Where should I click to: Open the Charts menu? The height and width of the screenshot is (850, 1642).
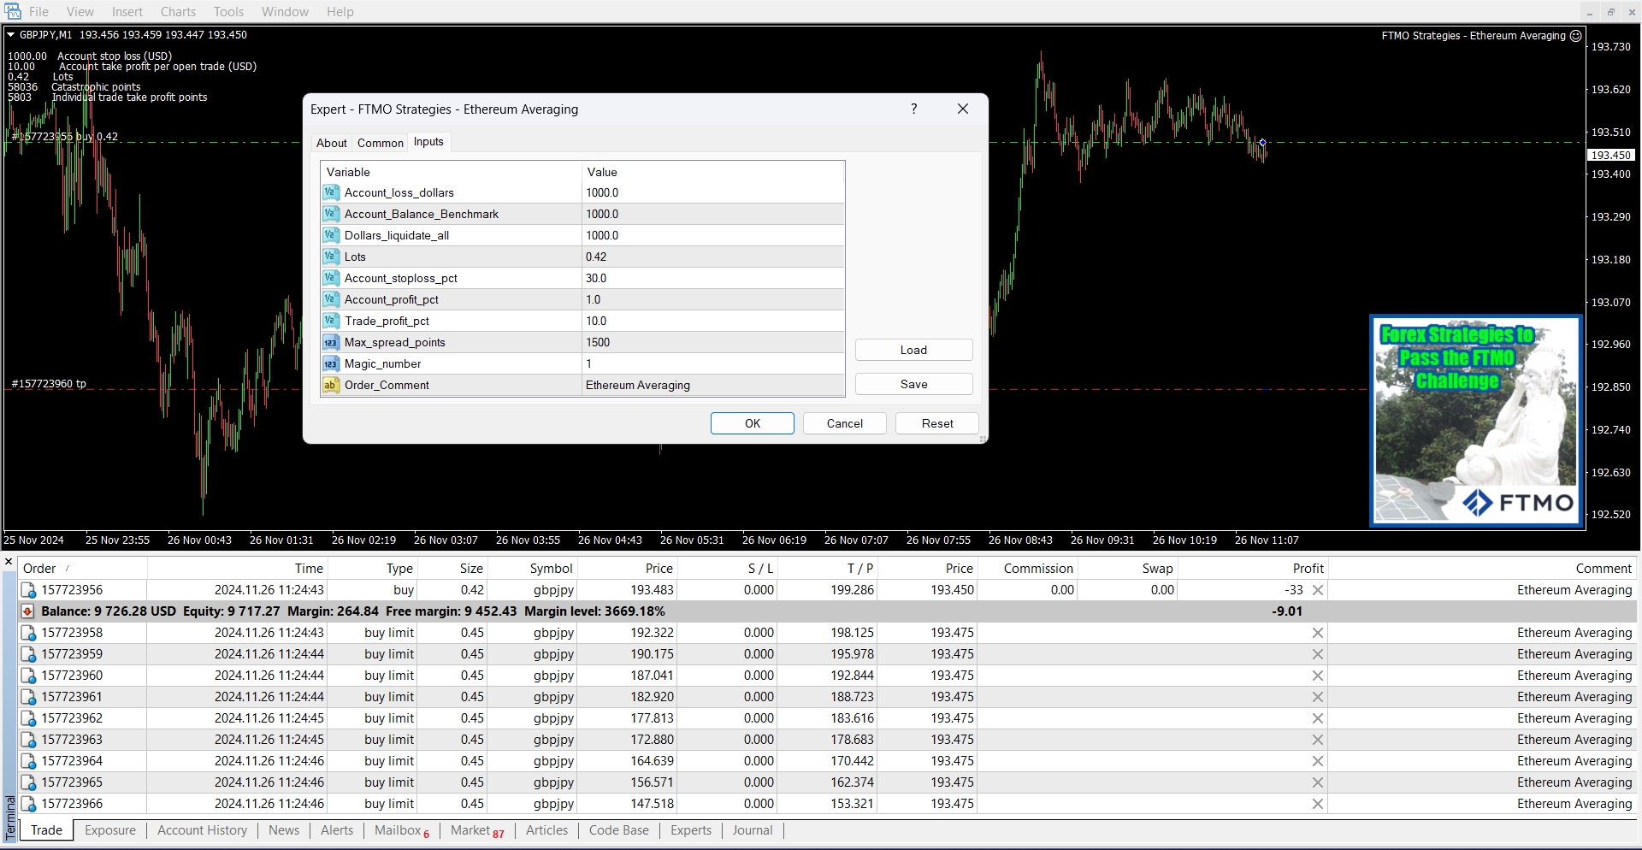pos(178,12)
